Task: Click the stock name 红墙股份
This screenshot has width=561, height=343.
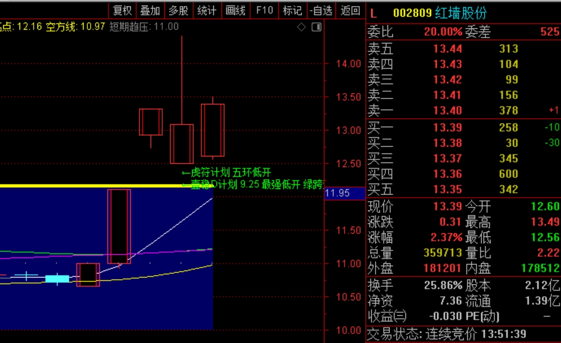Action: [x=461, y=13]
